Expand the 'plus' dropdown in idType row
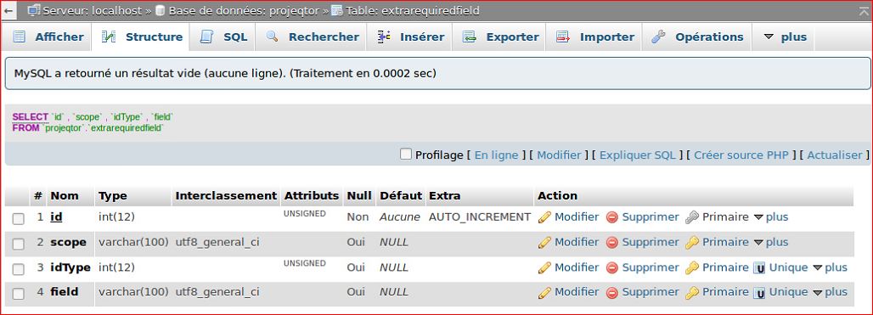The image size is (873, 315). coord(830,267)
